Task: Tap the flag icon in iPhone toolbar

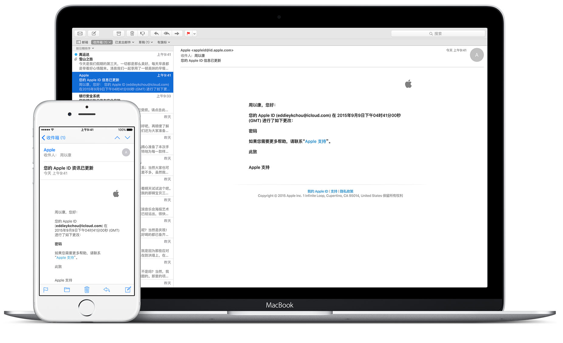Action: click(46, 290)
